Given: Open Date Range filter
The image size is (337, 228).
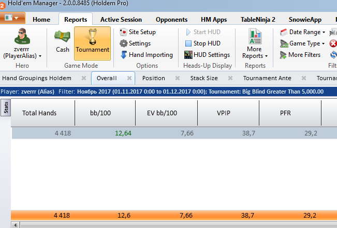Looking at the screenshot, I should [302, 32].
